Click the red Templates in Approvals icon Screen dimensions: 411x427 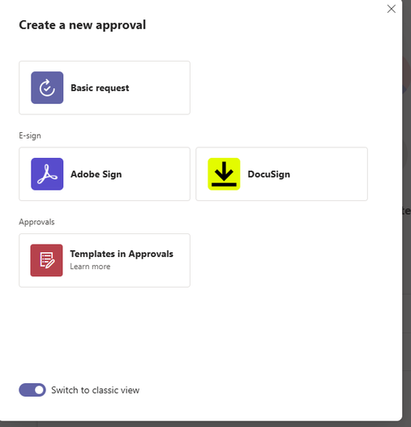46,260
